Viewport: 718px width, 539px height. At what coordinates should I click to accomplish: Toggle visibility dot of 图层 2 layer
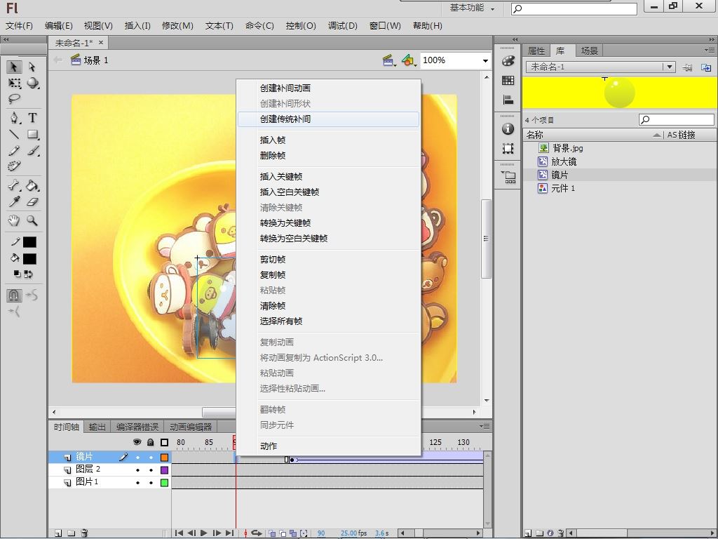(137, 470)
